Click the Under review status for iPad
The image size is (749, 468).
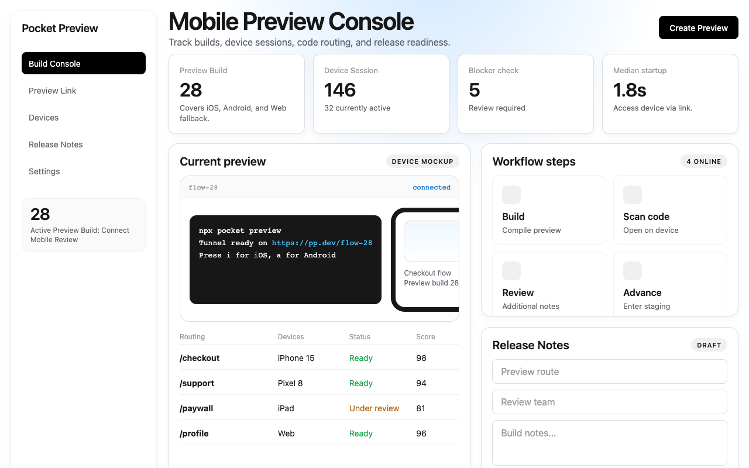click(374, 408)
